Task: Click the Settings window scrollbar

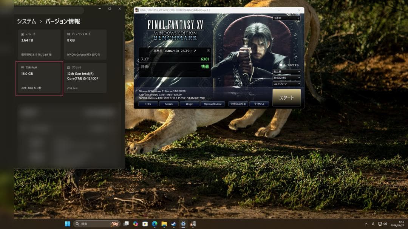Action: coord(124,53)
